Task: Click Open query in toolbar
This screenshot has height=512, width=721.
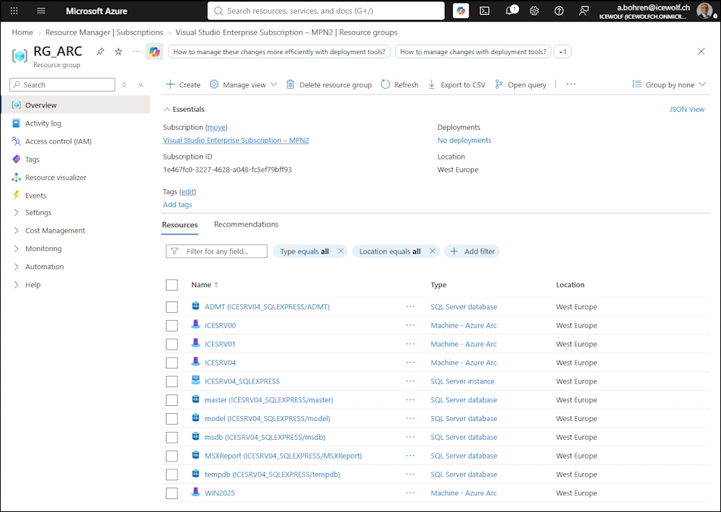Action: (521, 84)
